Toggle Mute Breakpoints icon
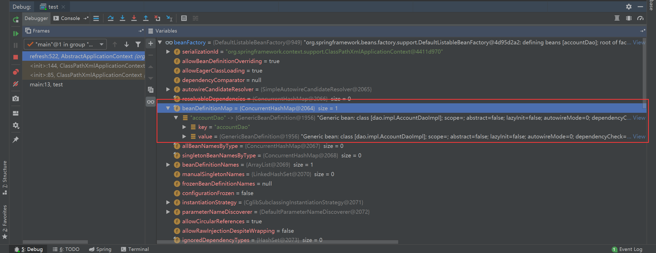The height and width of the screenshot is (253, 656). [x=16, y=84]
